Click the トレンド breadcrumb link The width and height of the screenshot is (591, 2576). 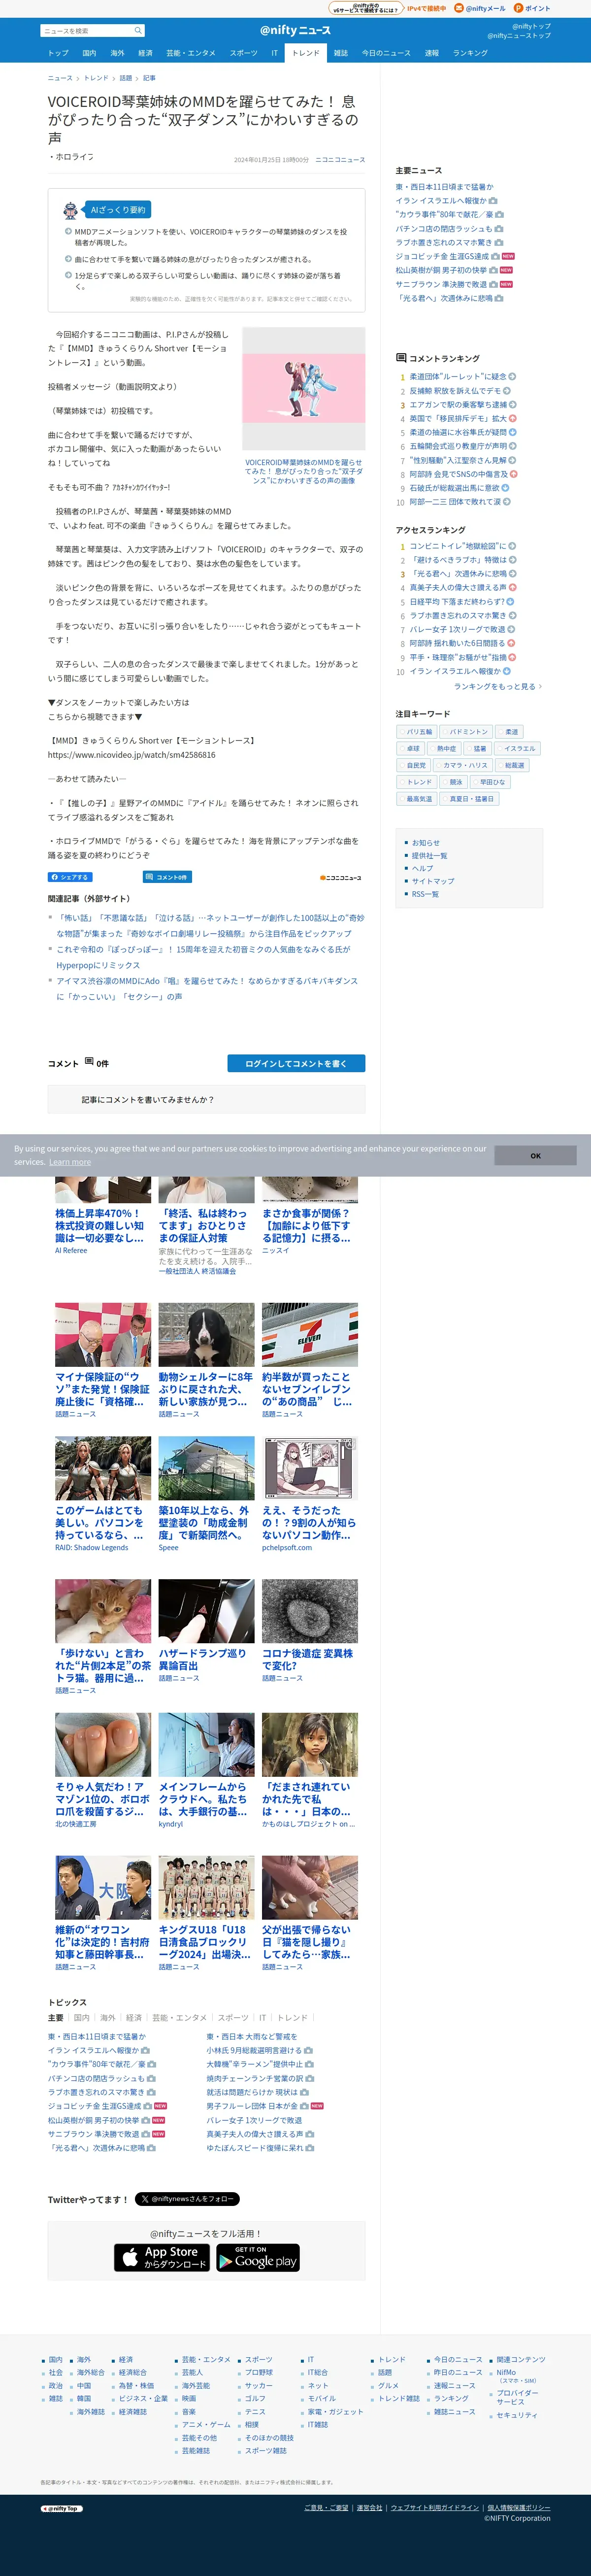[97, 78]
